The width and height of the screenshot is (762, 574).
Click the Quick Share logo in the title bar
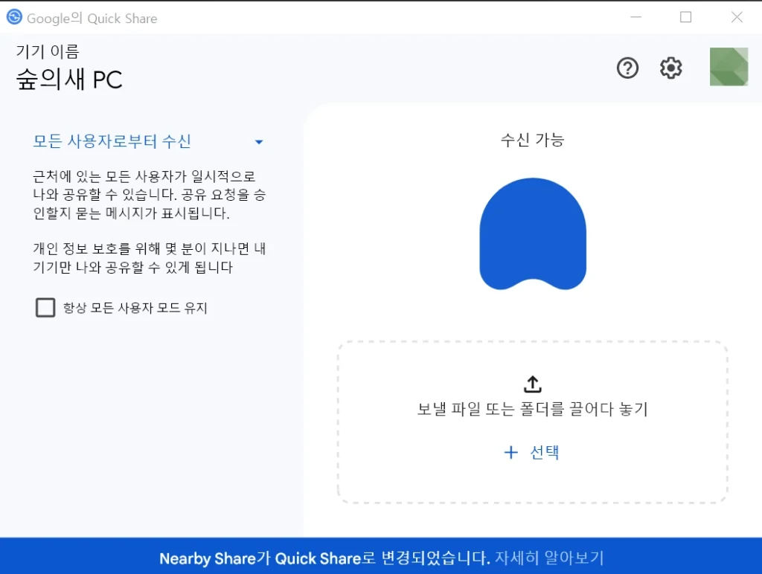[x=14, y=17]
